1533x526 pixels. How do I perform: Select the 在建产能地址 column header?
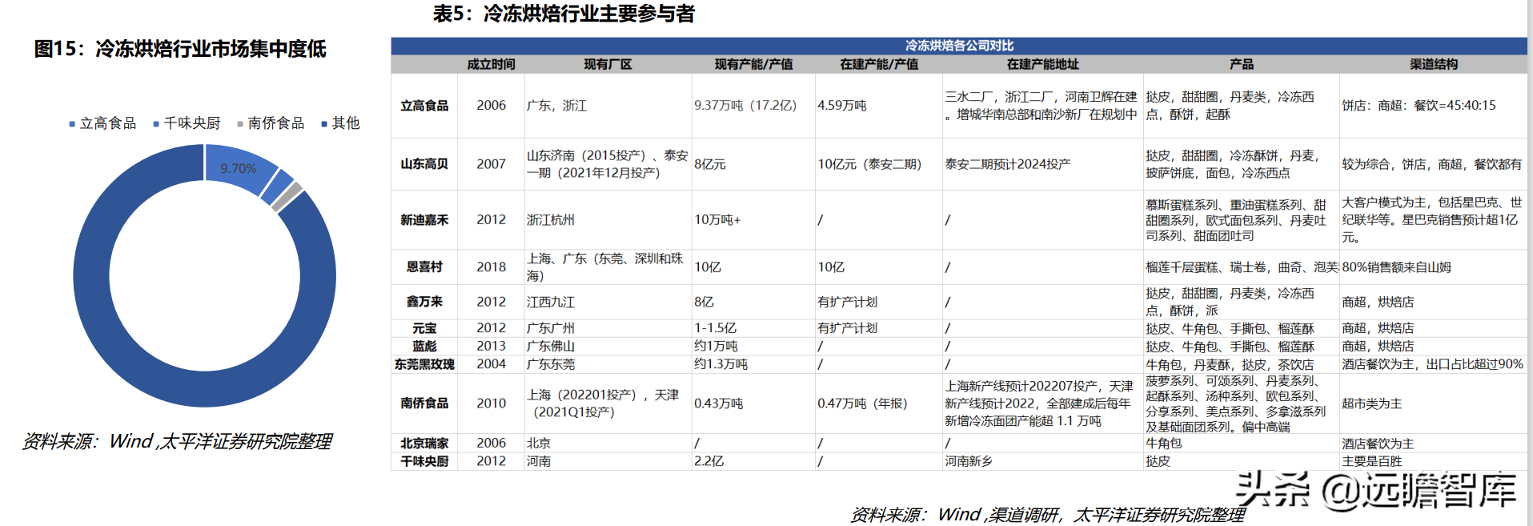point(1042,64)
